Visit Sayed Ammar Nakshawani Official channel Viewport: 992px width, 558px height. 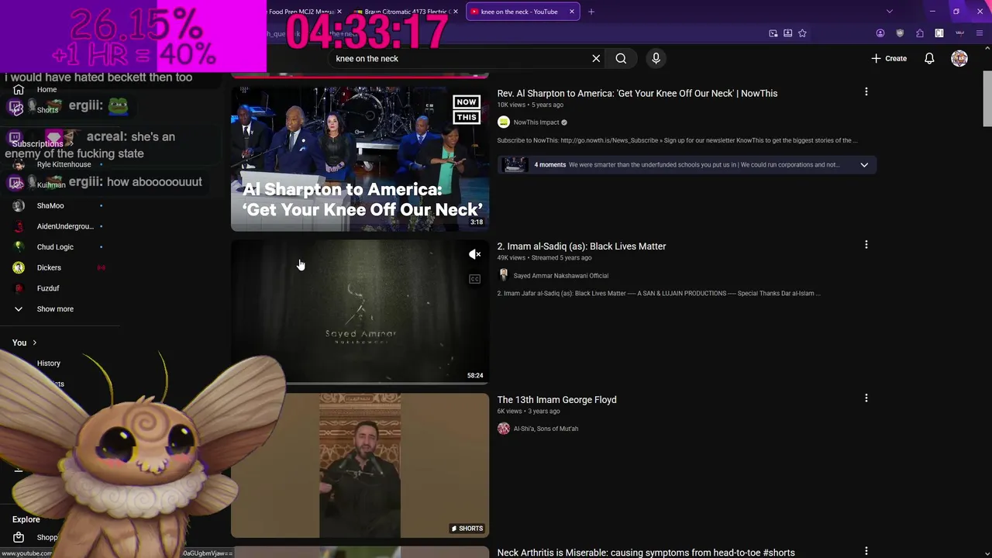click(561, 276)
